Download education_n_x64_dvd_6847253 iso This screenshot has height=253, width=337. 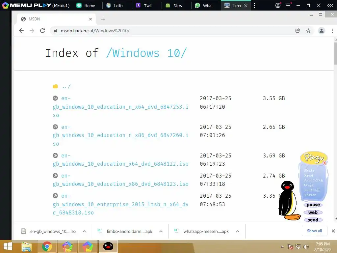[x=120, y=107]
